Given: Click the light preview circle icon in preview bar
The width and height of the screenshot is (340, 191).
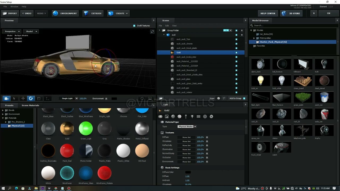Looking at the screenshot, I should 142,98.
